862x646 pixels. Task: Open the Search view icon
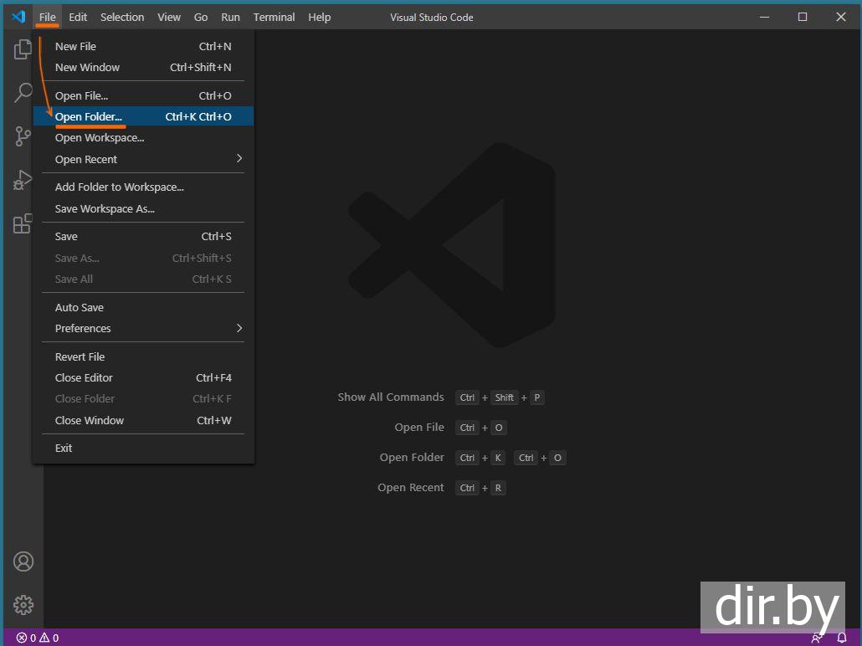[x=23, y=93]
